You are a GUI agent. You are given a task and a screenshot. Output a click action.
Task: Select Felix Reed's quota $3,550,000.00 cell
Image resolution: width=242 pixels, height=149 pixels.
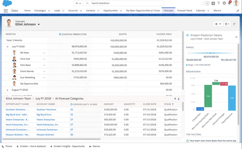119,65
